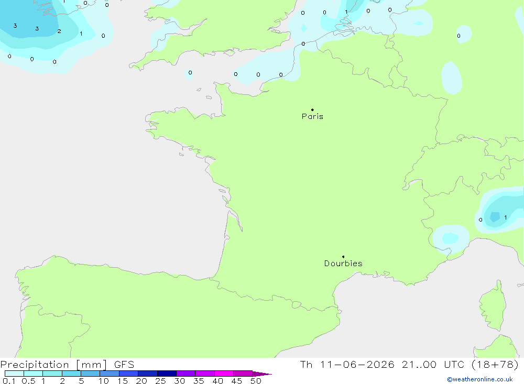Select the 0.5–1 mm legend swatch

[33, 374]
